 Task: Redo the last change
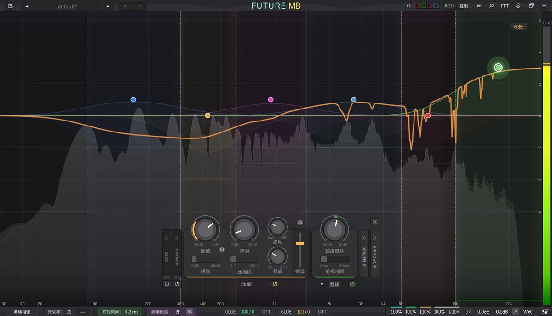point(139,6)
